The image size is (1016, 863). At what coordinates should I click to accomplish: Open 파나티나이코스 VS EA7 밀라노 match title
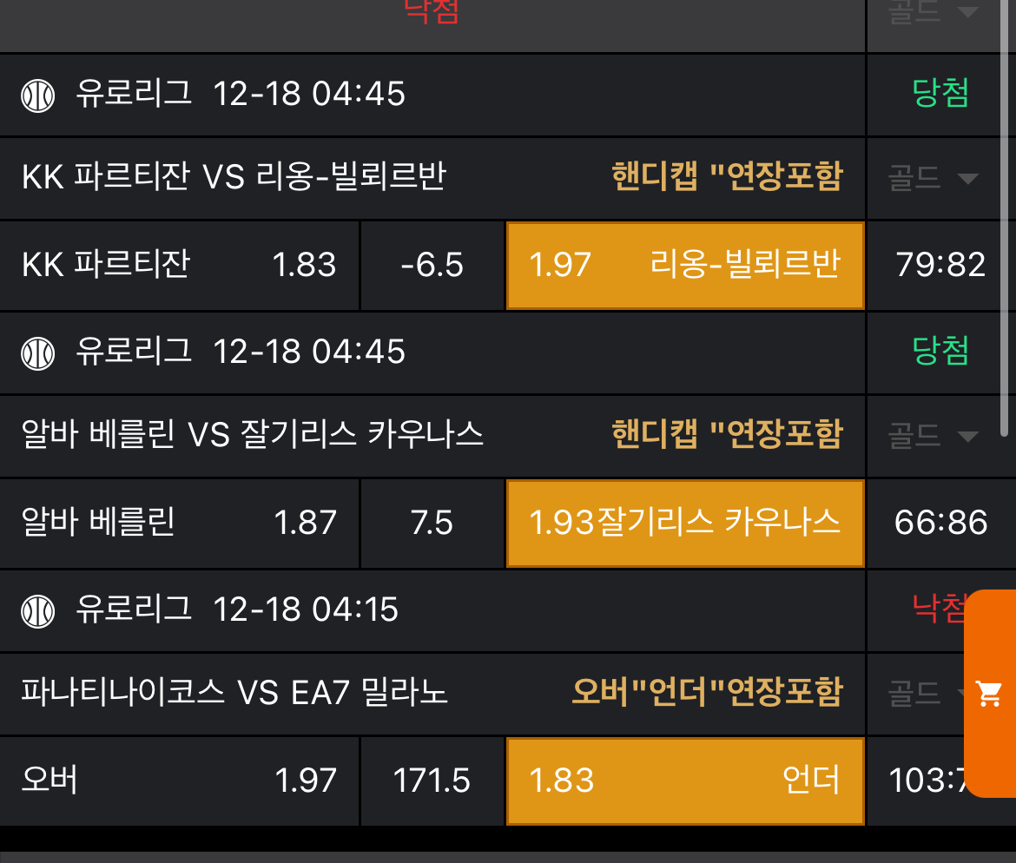(x=234, y=692)
